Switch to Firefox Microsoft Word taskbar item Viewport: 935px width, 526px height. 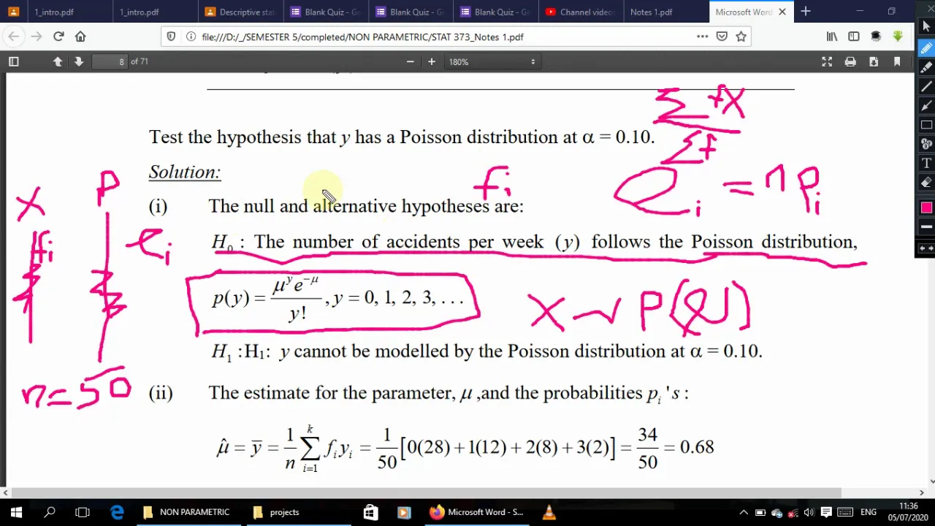[477, 512]
